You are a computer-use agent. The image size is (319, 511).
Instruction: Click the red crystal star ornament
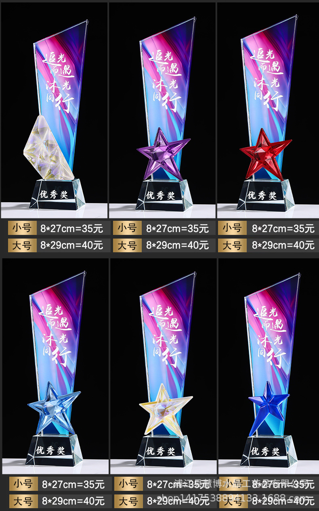(x=265, y=154)
